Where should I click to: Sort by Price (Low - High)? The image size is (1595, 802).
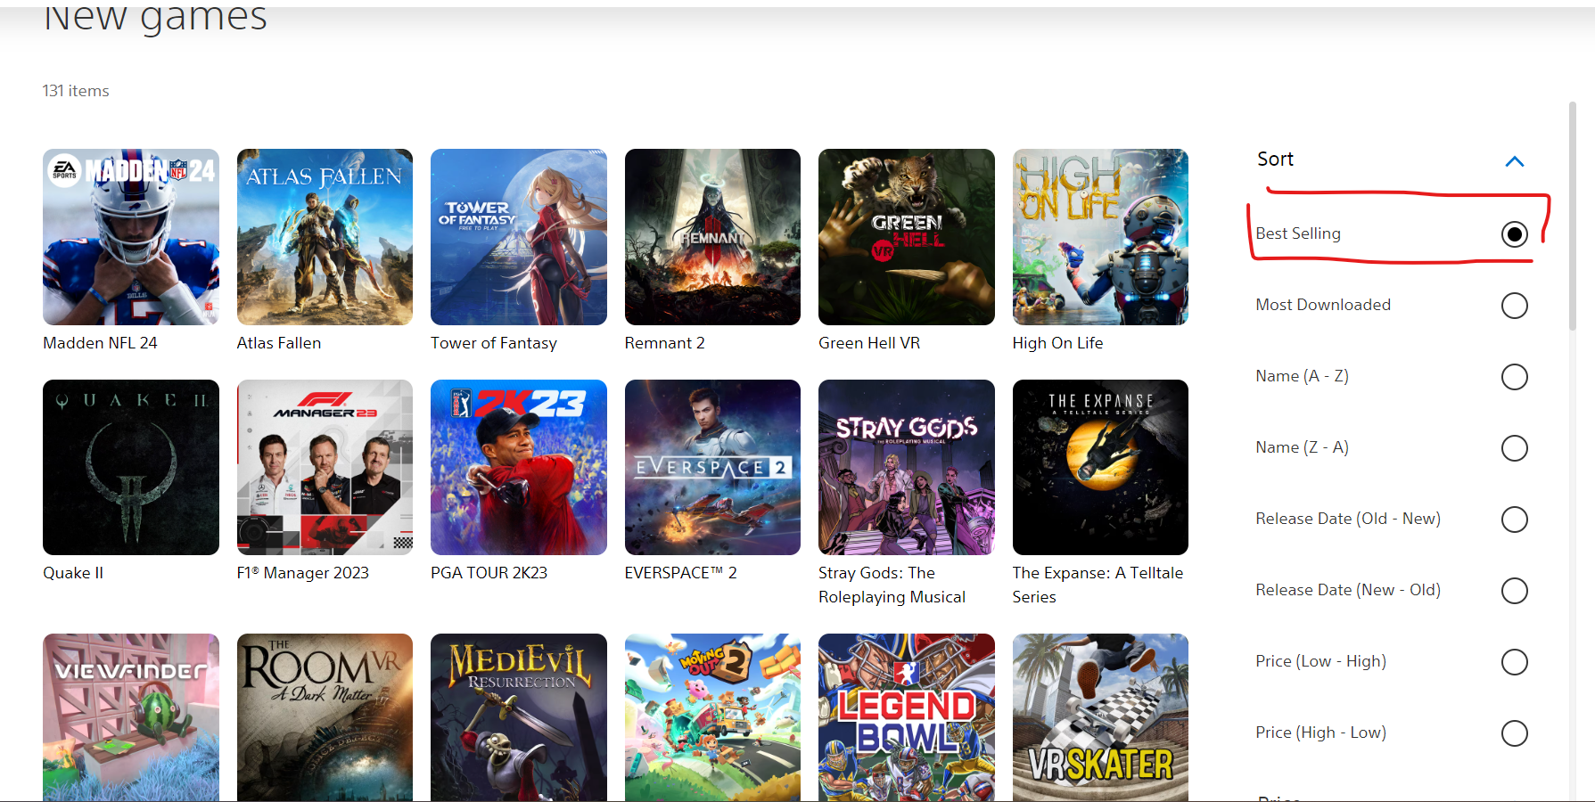point(1514,662)
